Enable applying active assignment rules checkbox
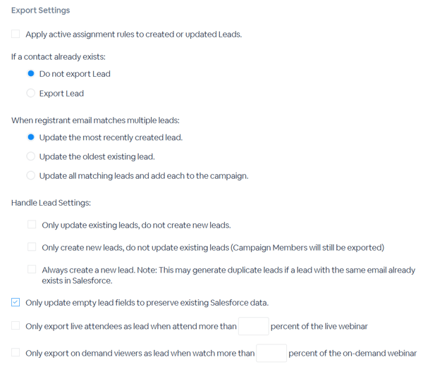423x374 pixels. pos(16,34)
